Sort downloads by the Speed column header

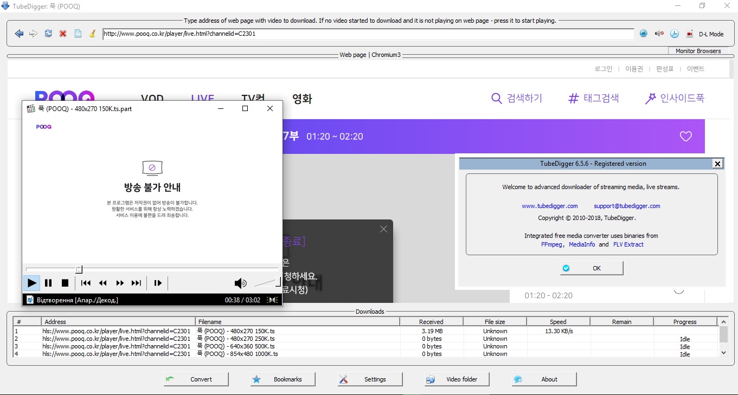coord(558,322)
